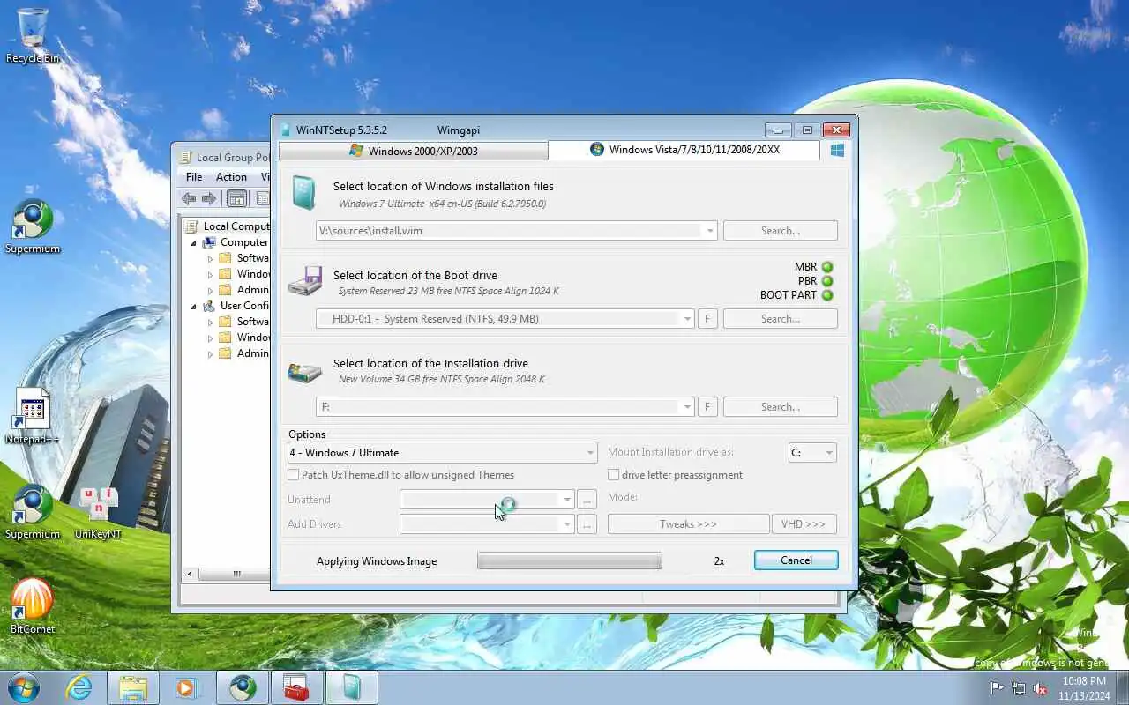Open File menu in Group Policy window
Viewport: 1129px width, 705px height.
[194, 177]
